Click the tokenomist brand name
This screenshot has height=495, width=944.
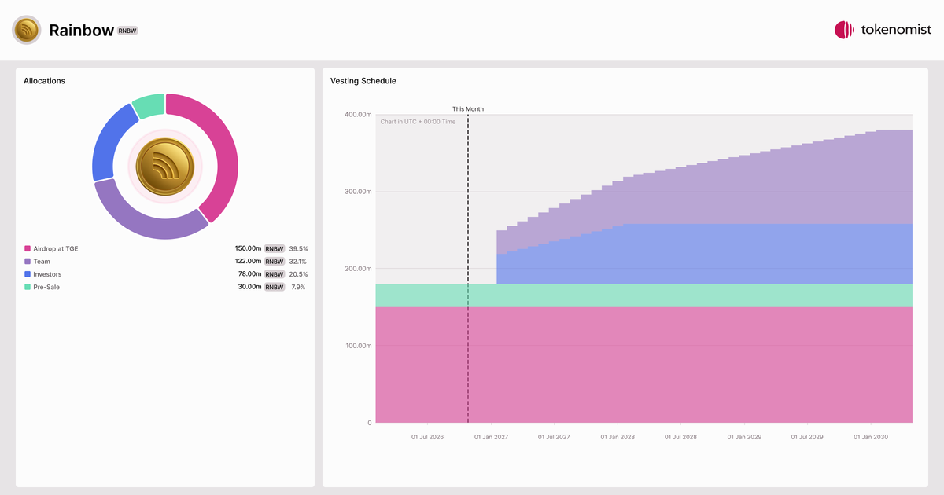pos(896,30)
